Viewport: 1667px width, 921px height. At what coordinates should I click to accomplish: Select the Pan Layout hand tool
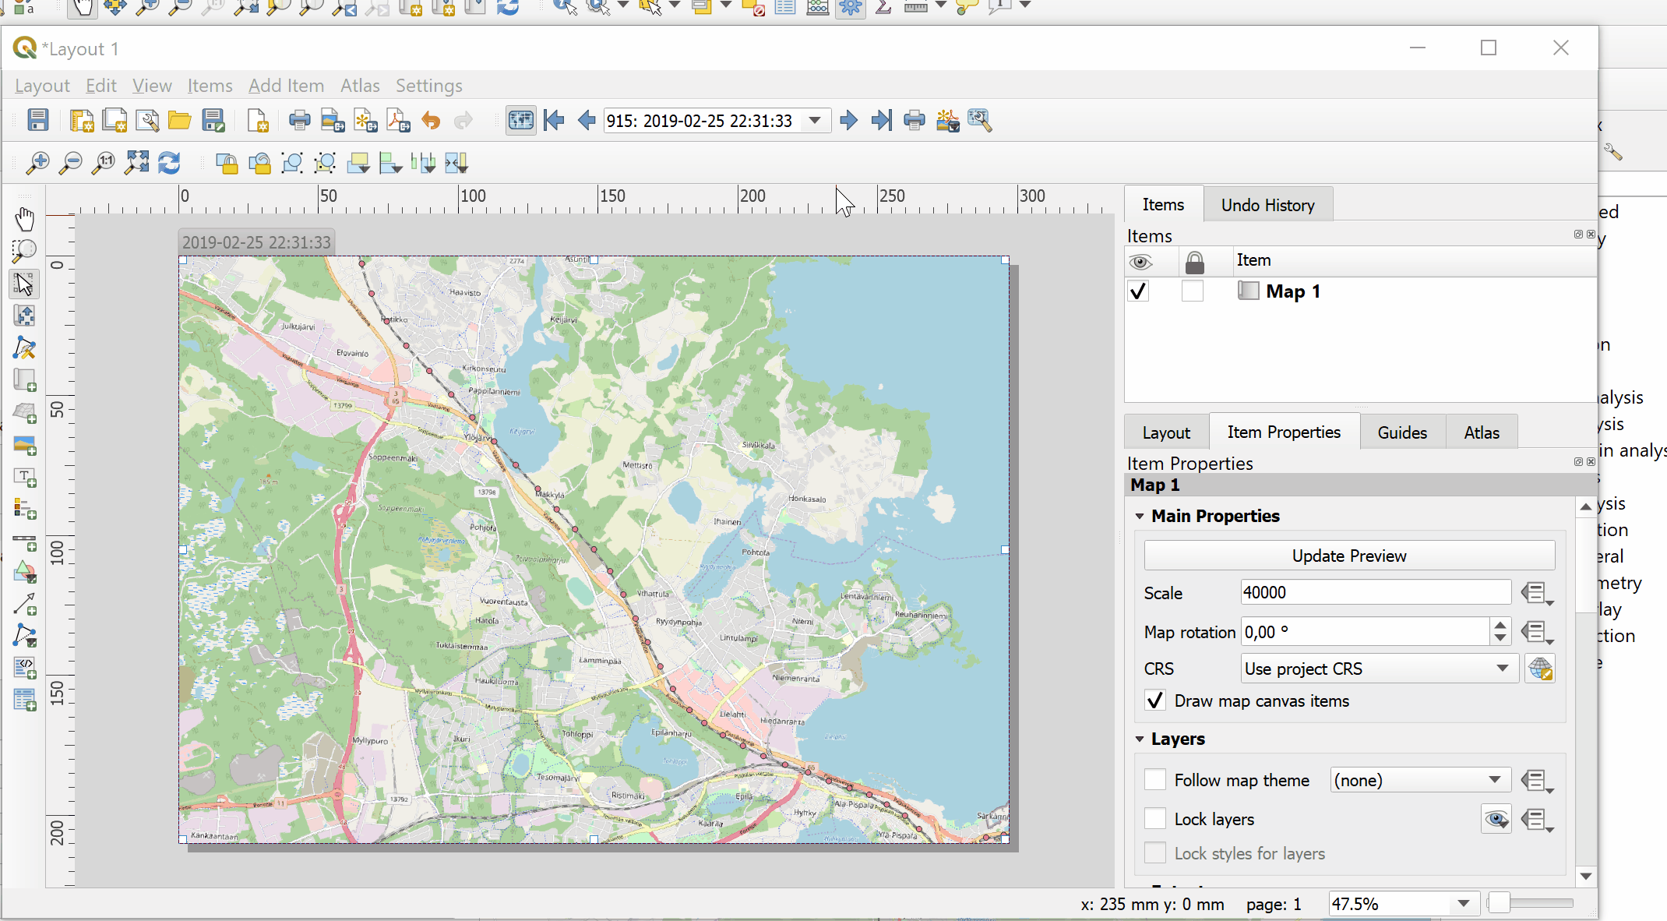pyautogui.click(x=25, y=219)
